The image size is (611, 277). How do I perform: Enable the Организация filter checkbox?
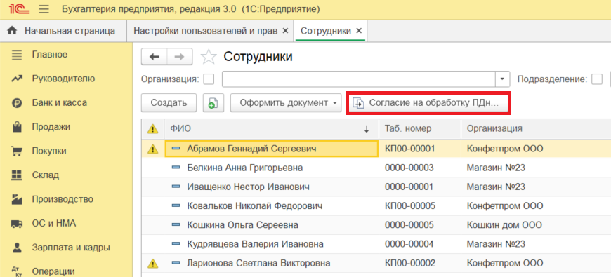pyautogui.click(x=209, y=79)
